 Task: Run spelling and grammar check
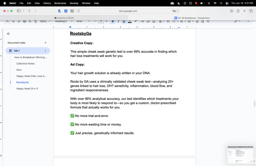pyautogui.click(x=30, y=21)
